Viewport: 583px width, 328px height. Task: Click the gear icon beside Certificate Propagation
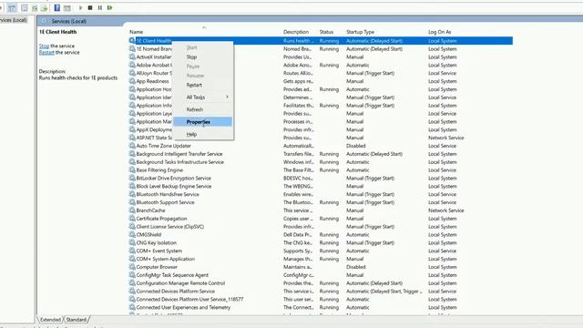coord(132,219)
